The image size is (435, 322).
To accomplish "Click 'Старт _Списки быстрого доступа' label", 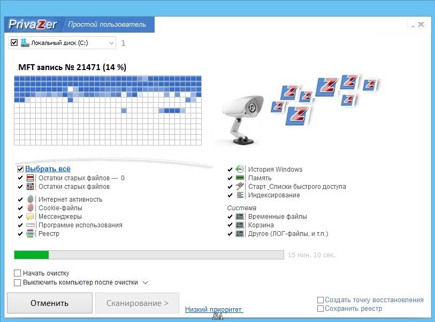I will 297,186.
